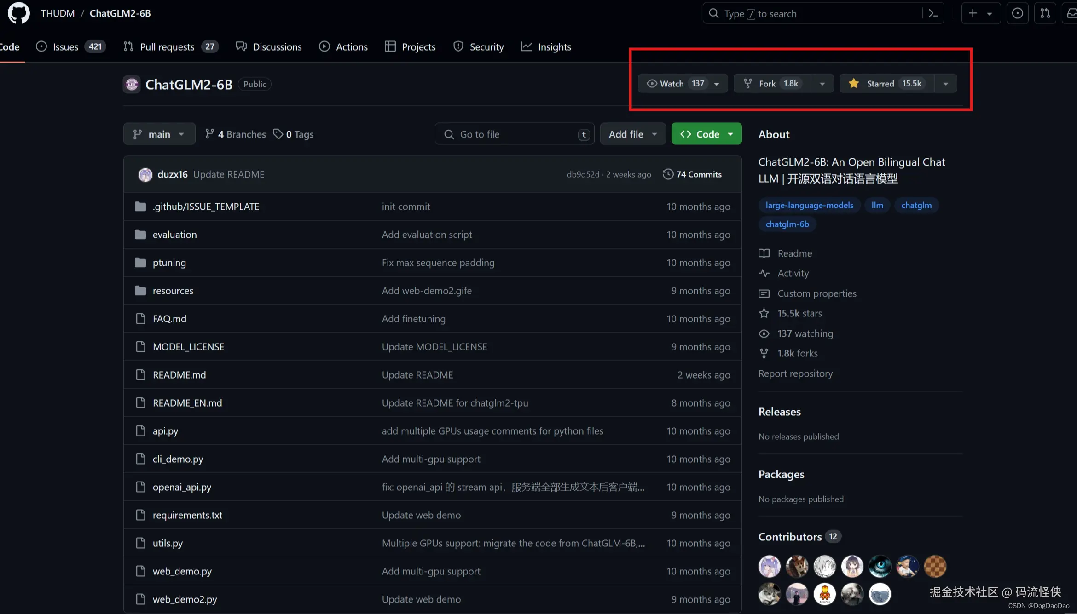Image resolution: width=1077 pixels, height=614 pixels.
Task: Fork the repository
Action: [x=772, y=83]
